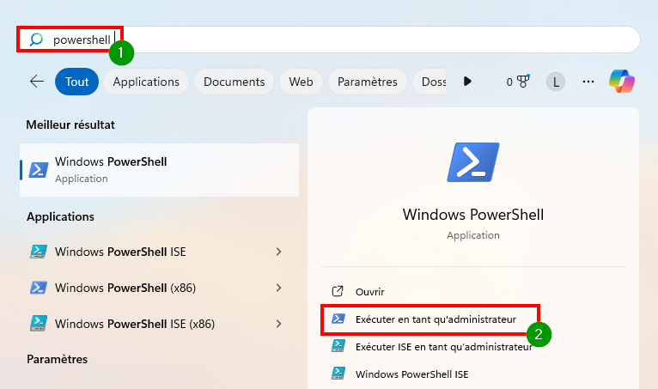Open Windows PowerShell ISE result
This screenshot has width=658, height=389.
(x=160, y=252)
